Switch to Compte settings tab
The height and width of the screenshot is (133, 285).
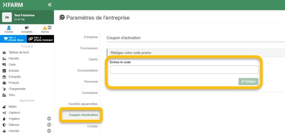coord(92,126)
